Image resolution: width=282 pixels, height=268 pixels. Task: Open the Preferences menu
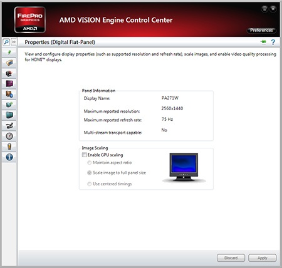pyautogui.click(x=261, y=30)
